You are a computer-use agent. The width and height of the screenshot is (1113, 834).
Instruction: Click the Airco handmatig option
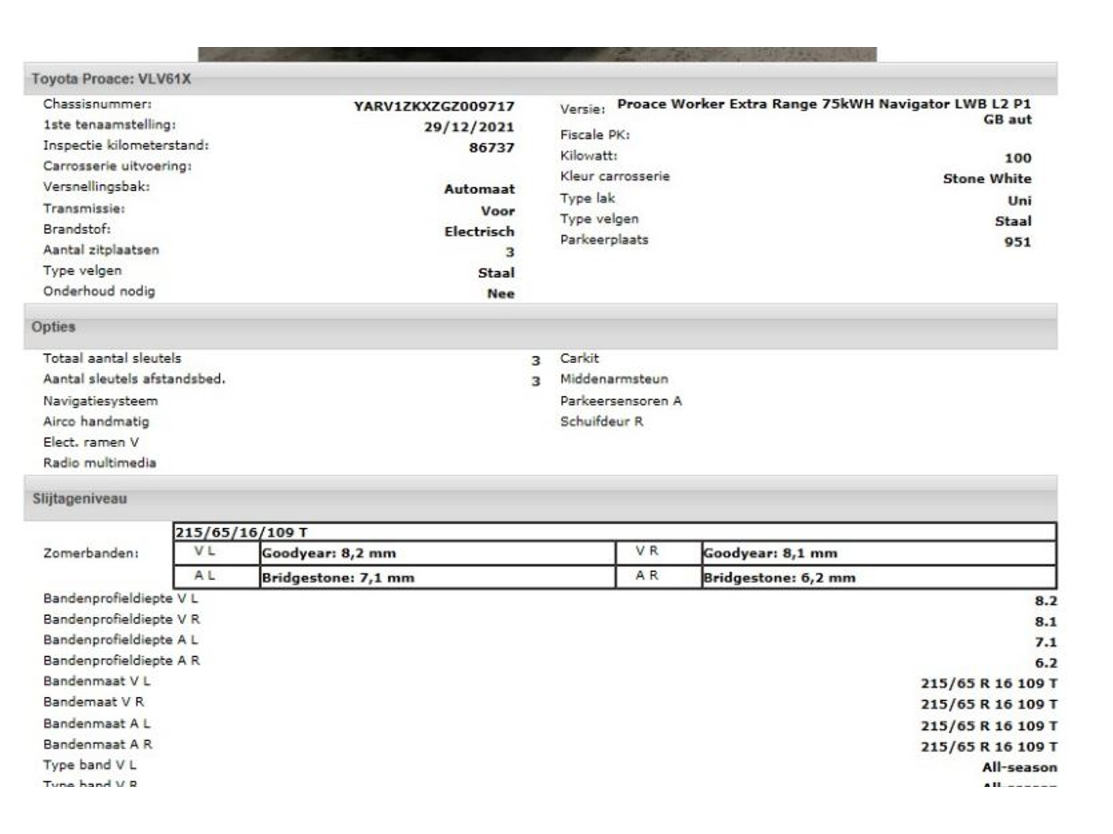(x=96, y=422)
